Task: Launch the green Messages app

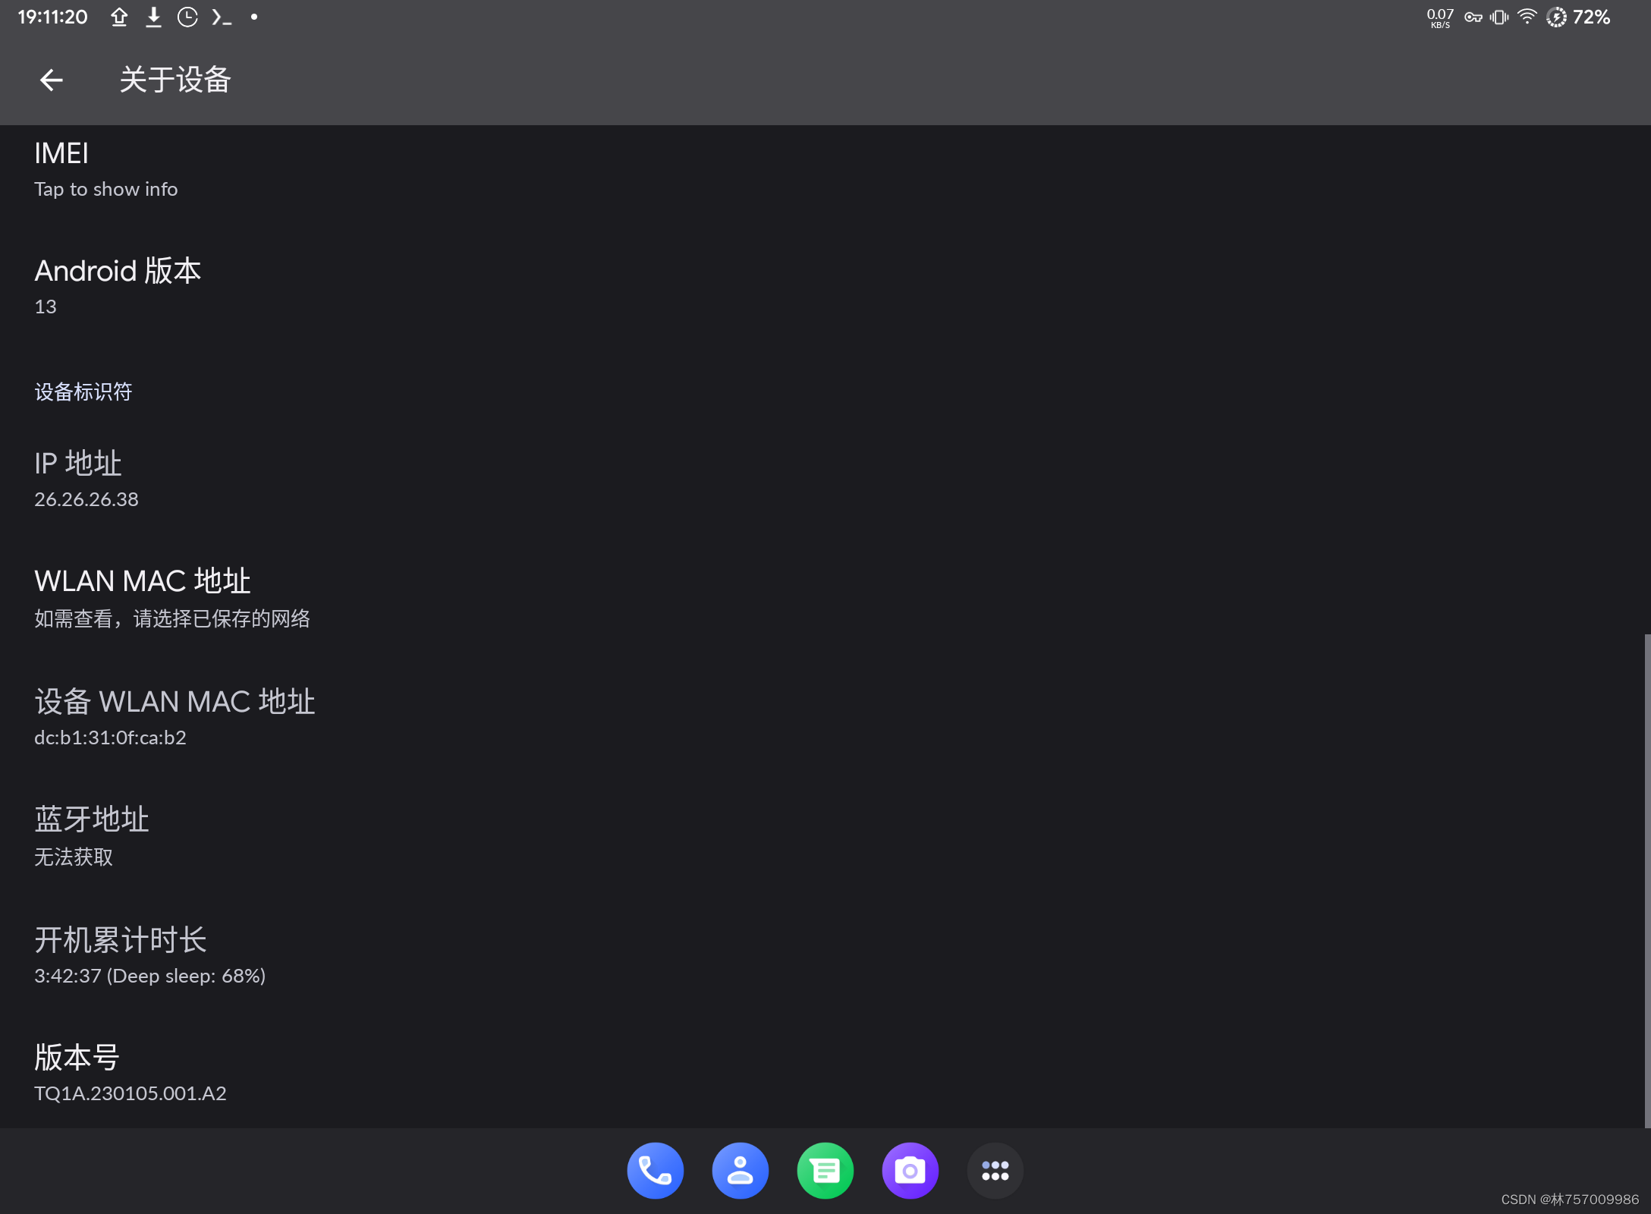Action: point(825,1171)
